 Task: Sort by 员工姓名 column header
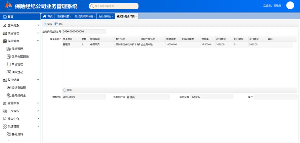(71, 39)
